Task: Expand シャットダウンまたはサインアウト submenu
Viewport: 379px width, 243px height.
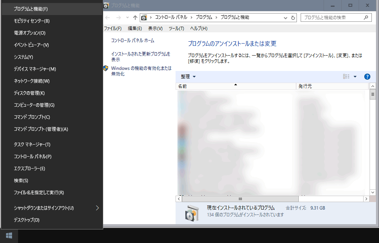Action: tap(97, 208)
